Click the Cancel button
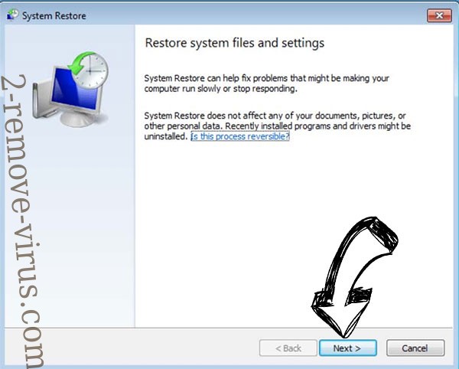Image resolution: width=459 pixels, height=369 pixels. click(415, 348)
